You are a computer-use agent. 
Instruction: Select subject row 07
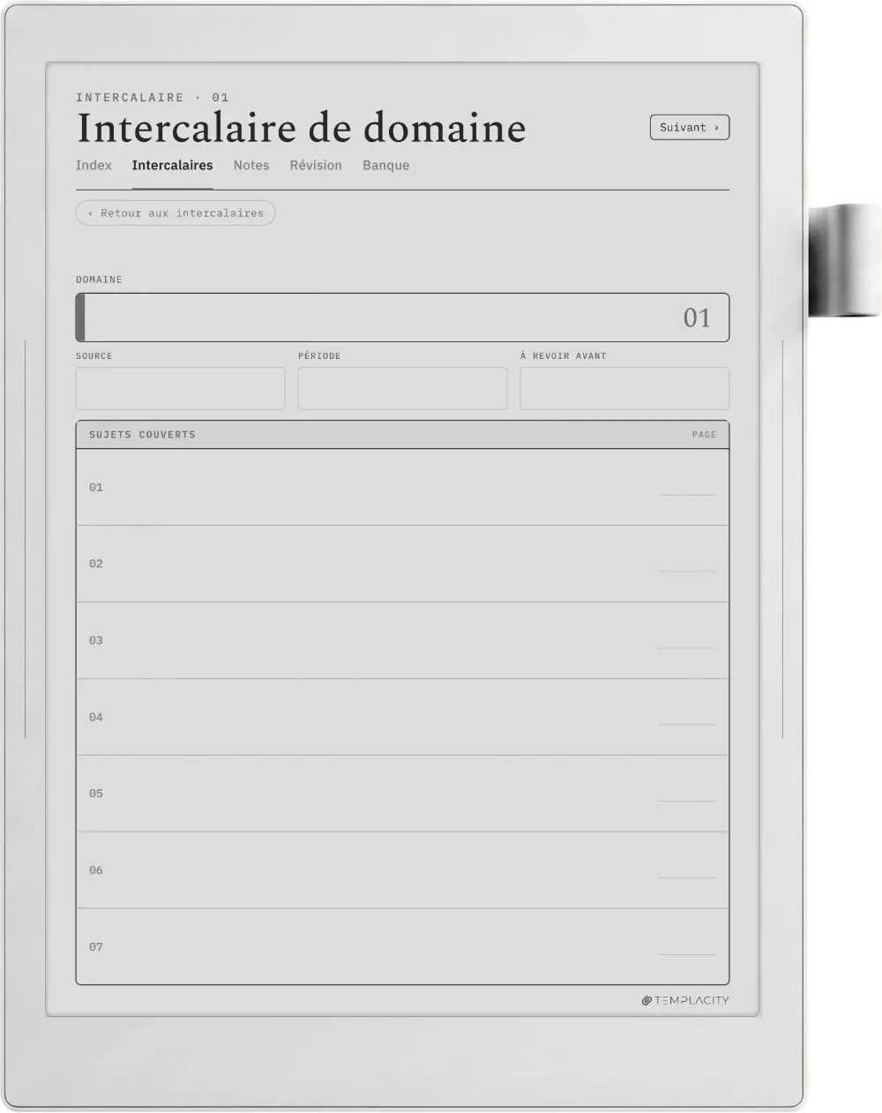click(x=402, y=946)
